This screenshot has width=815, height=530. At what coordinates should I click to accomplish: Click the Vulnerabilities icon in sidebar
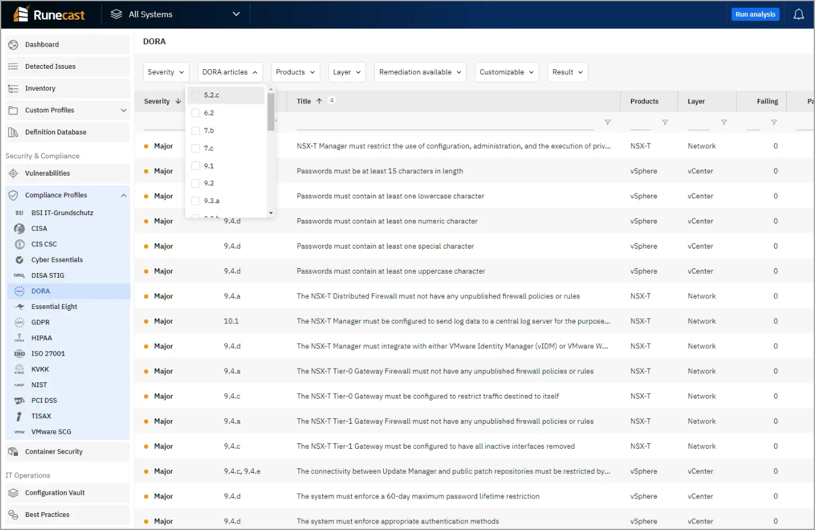(x=13, y=173)
